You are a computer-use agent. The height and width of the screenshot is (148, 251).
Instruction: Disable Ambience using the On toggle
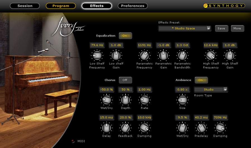click(x=201, y=80)
